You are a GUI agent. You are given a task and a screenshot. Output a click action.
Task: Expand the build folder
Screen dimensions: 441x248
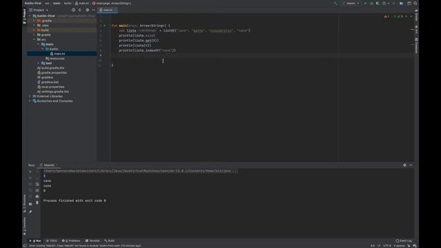[34, 30]
